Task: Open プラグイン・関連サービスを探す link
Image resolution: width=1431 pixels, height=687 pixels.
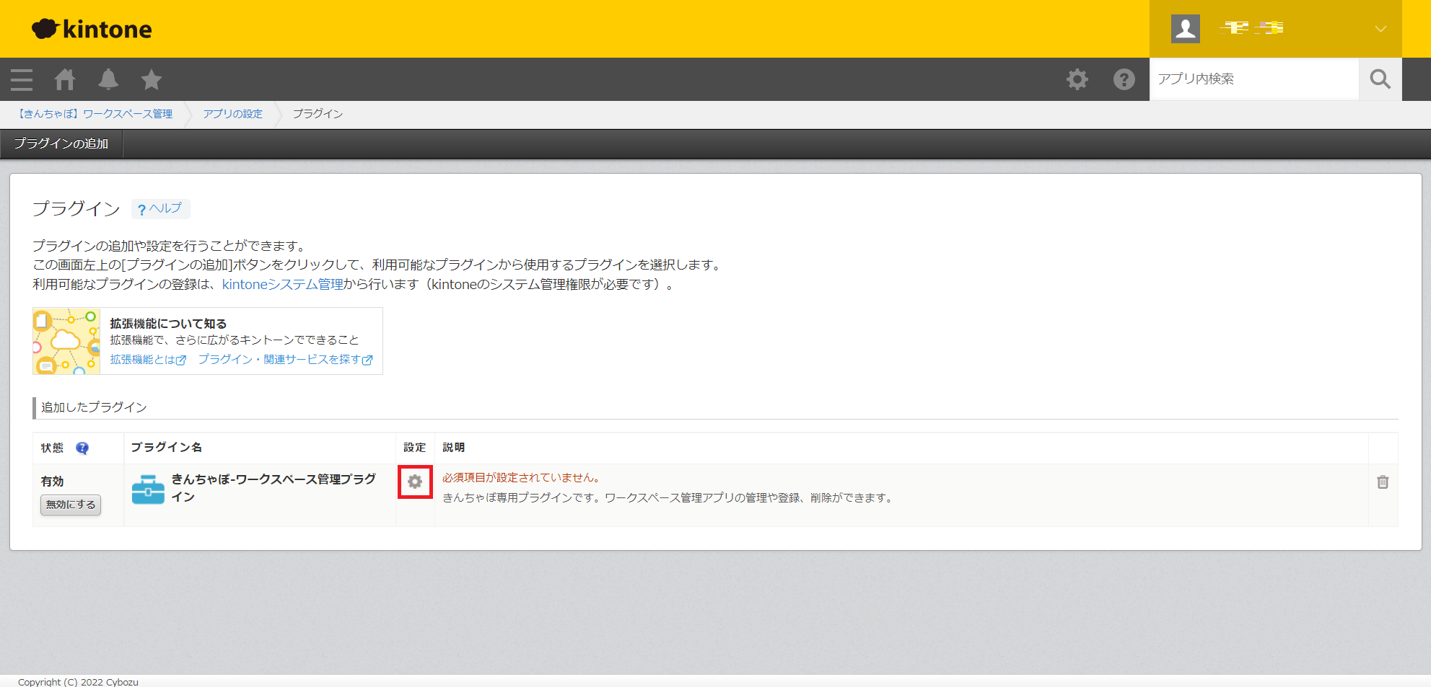Action: [285, 359]
